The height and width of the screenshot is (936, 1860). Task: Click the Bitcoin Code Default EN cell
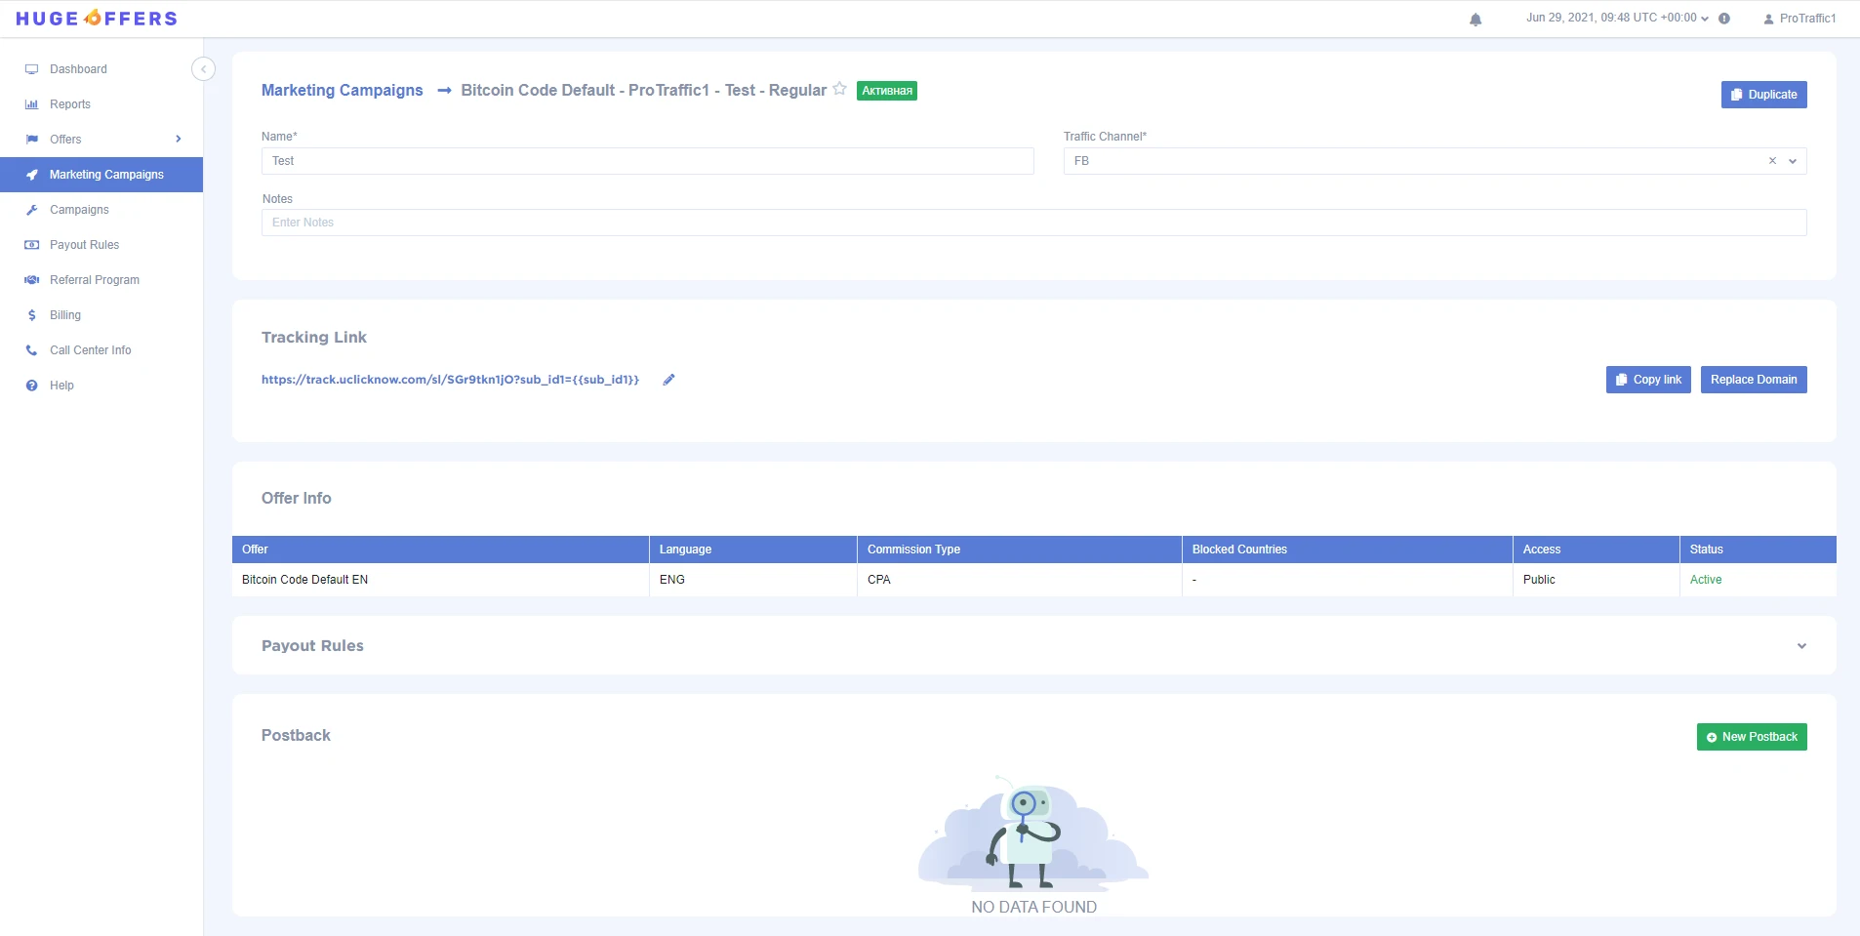coord(440,580)
